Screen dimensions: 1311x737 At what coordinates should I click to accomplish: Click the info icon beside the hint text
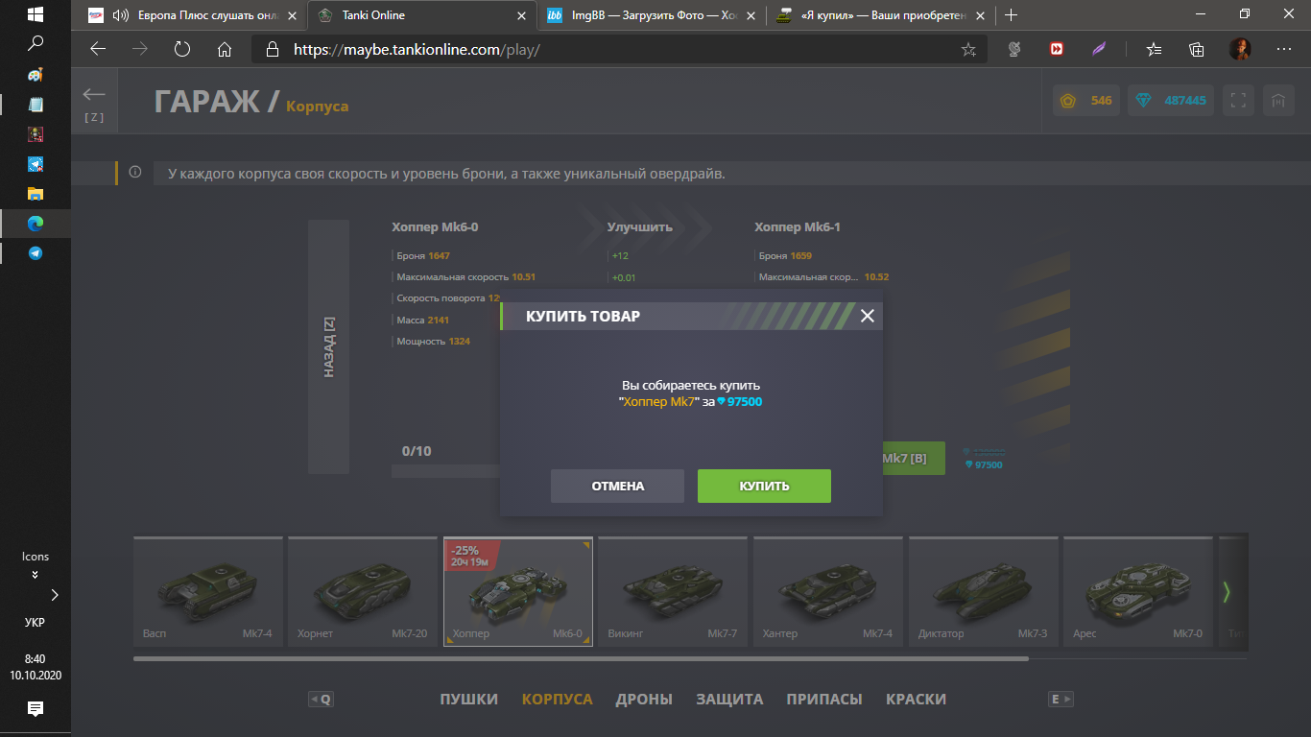pyautogui.click(x=135, y=173)
